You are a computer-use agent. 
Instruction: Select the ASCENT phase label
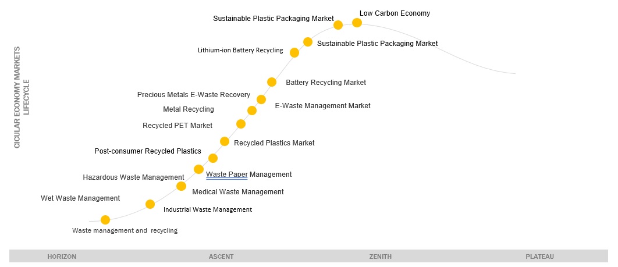[221, 257]
